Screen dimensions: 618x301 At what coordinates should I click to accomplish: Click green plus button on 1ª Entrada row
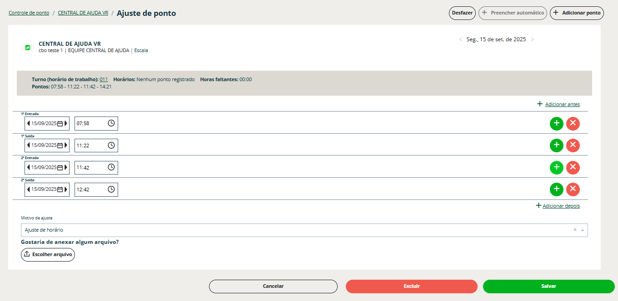click(x=556, y=123)
